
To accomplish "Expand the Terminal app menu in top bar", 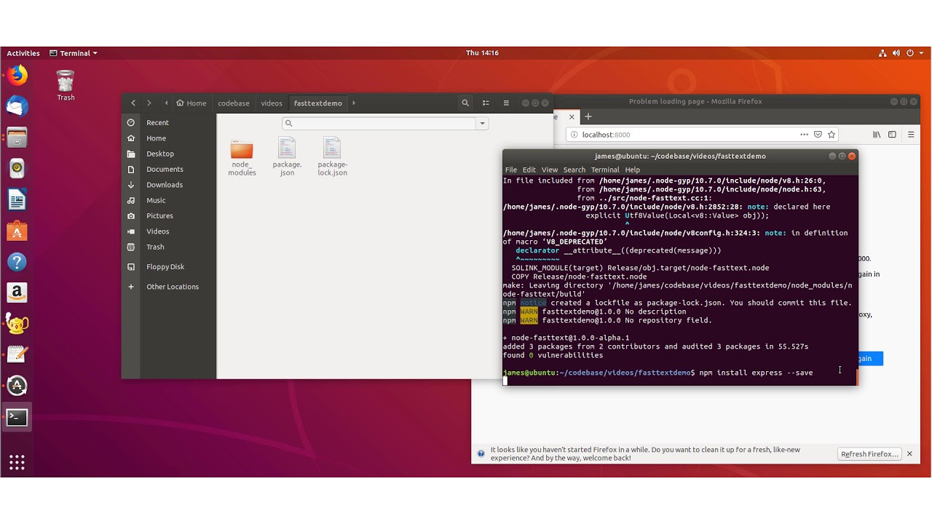I will 73,53.
